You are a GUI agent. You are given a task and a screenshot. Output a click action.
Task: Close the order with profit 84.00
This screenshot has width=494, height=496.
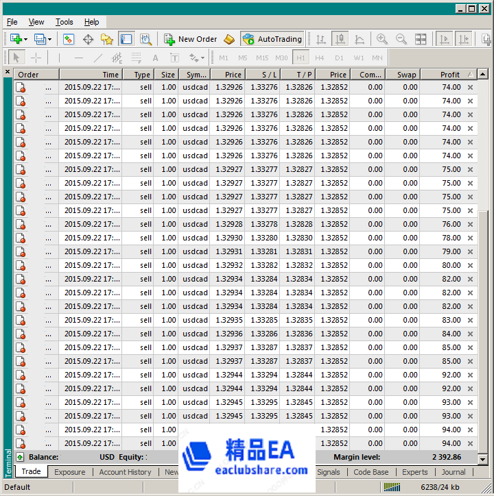pyautogui.click(x=470, y=334)
